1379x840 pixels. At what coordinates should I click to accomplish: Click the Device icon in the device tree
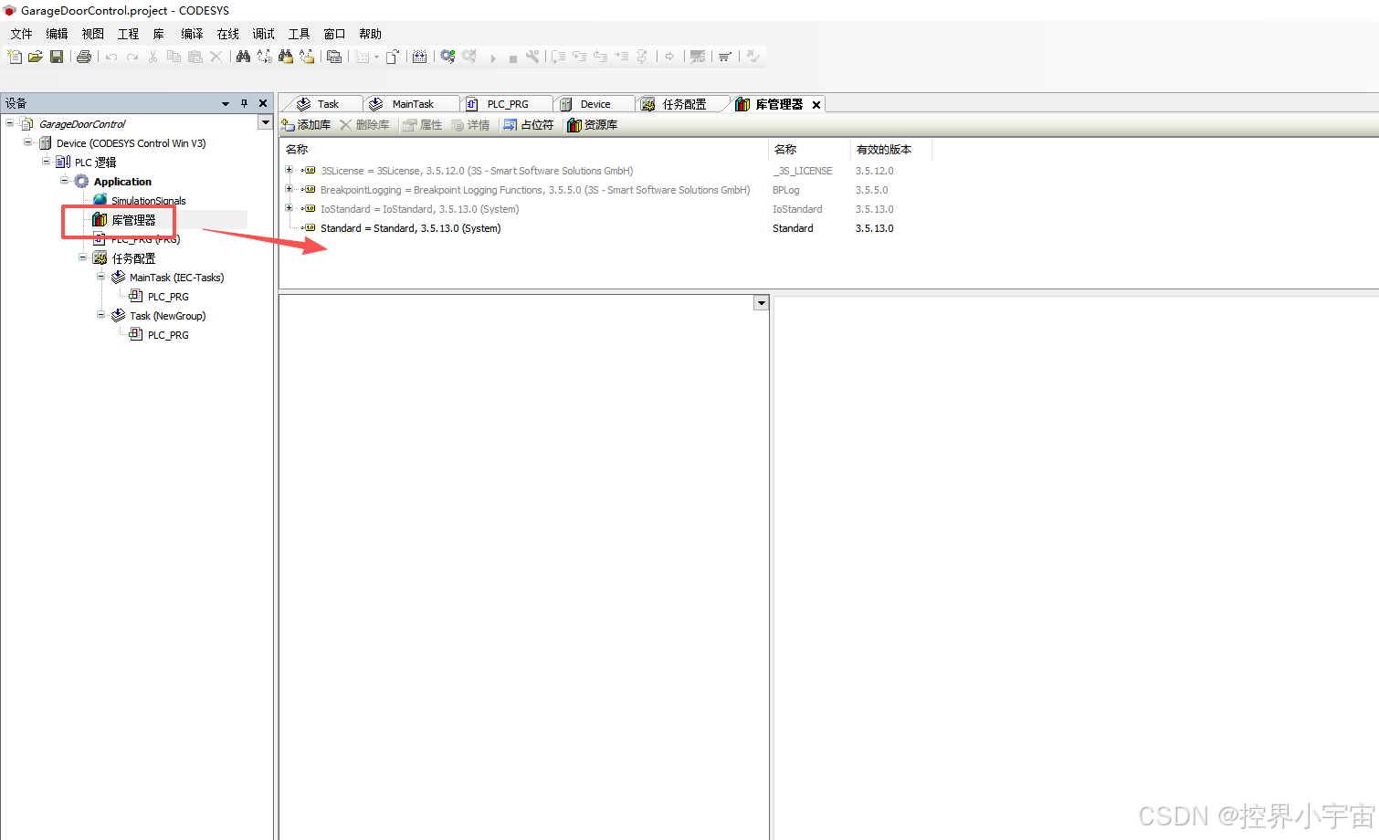pos(45,143)
